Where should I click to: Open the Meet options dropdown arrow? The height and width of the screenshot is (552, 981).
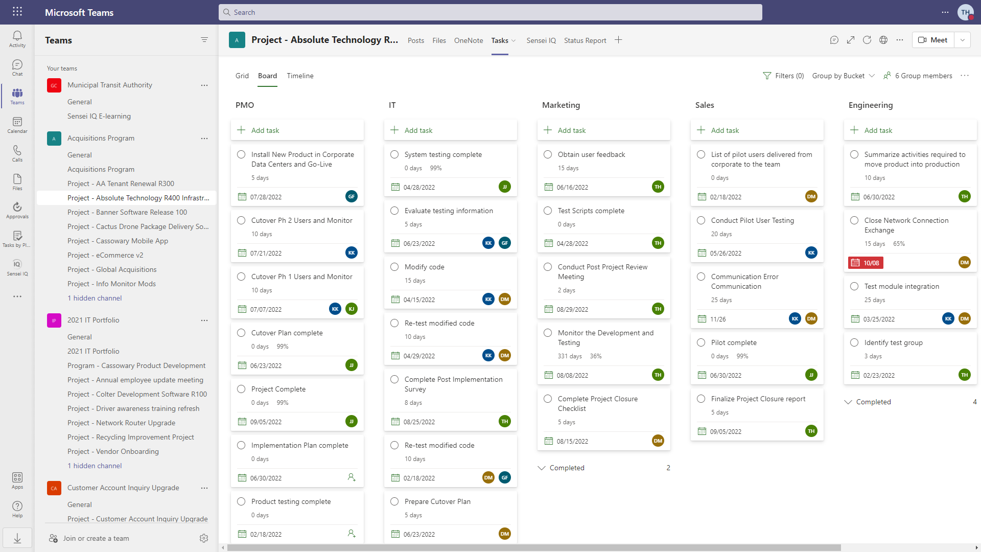click(x=963, y=40)
